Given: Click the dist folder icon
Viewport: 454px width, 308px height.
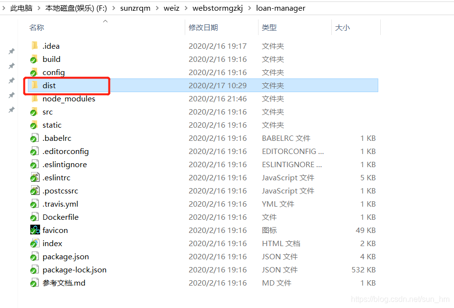Looking at the screenshot, I should (x=35, y=85).
